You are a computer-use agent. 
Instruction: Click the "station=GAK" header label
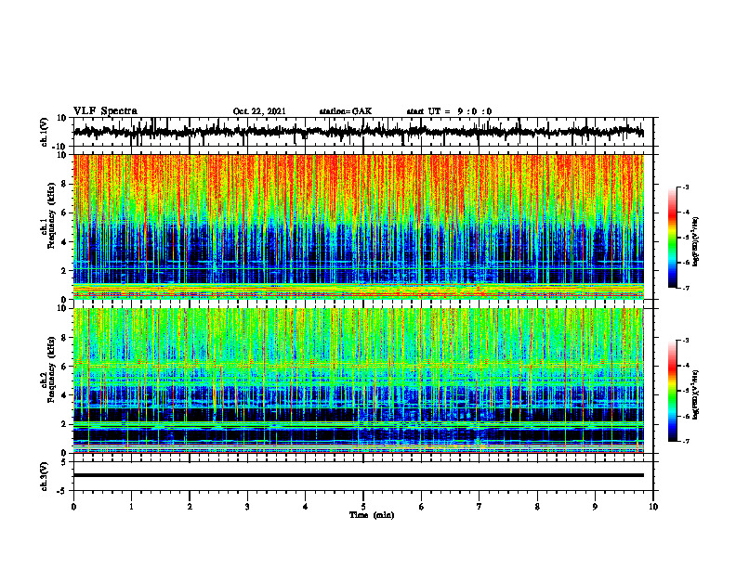(x=346, y=111)
